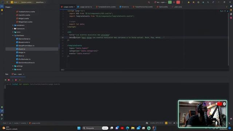Click the SEO breadcrumb below the editor
The height and width of the screenshot is (131, 233).
(x=63, y=70)
